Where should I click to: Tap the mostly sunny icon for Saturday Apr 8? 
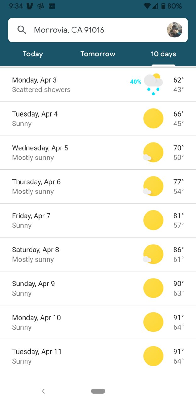tap(153, 254)
